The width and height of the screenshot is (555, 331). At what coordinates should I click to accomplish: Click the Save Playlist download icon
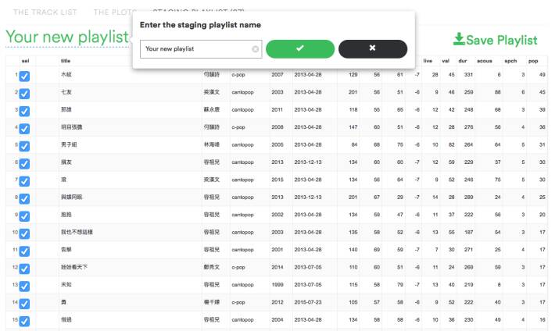459,39
